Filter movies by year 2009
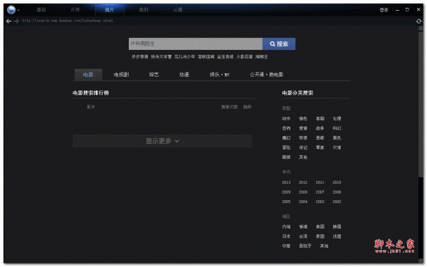Viewport: 427px width, 267px height. tap(286, 192)
